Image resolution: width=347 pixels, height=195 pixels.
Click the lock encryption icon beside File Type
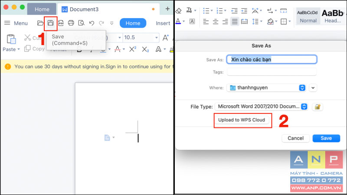tap(318, 107)
